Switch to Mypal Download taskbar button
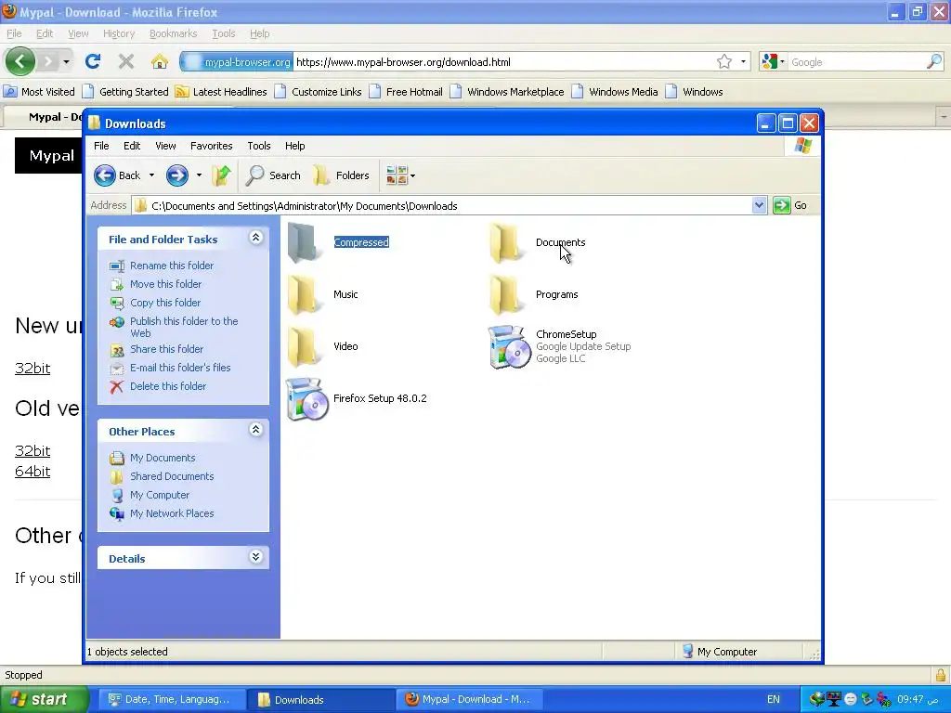951x713 pixels. pos(469,700)
